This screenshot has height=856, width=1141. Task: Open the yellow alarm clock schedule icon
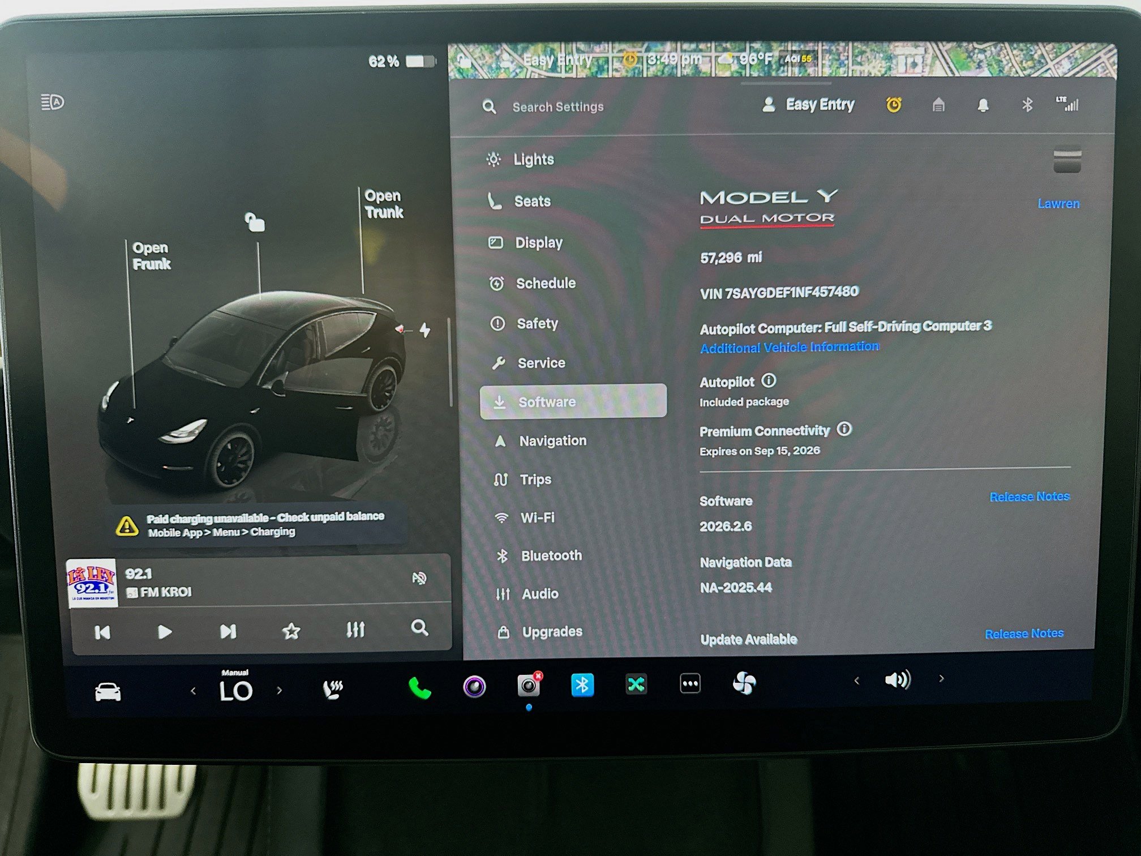point(894,105)
